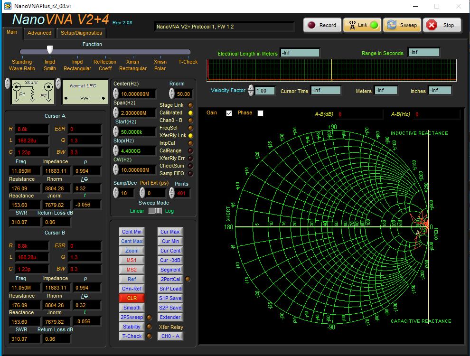
Task: Click the Points stepper arrows
Action: (171, 193)
